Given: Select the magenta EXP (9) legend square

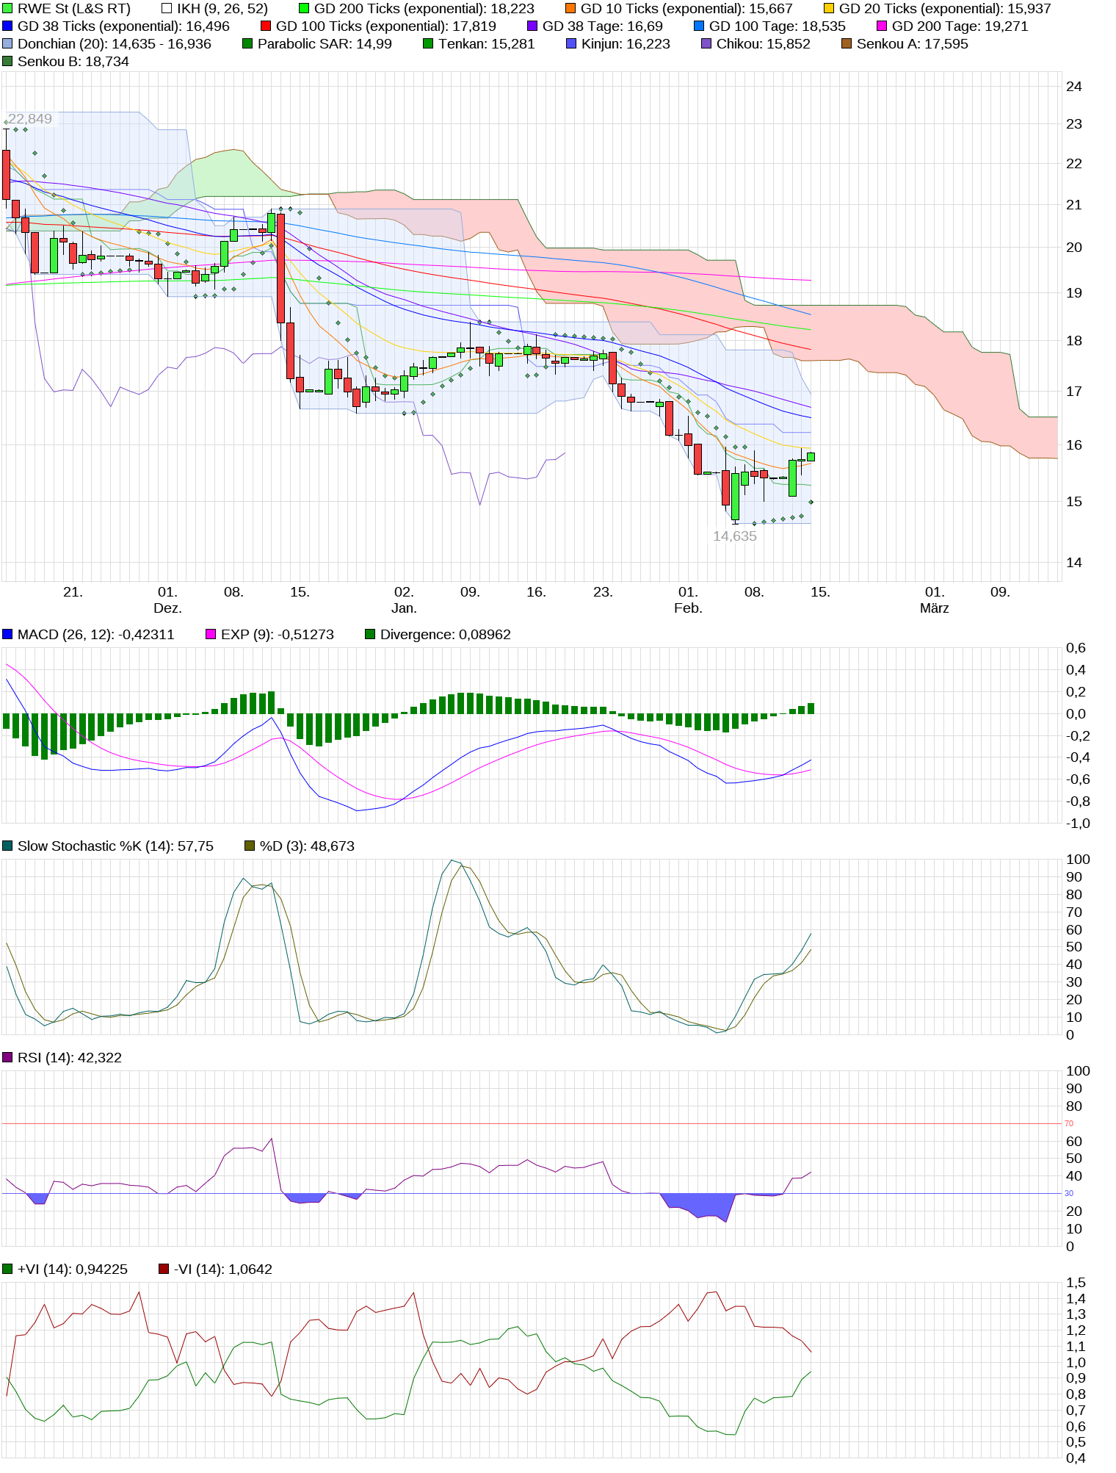Looking at the screenshot, I should click(x=211, y=635).
